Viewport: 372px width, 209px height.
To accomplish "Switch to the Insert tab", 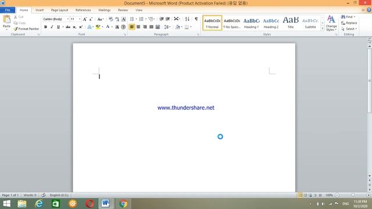I will [x=40, y=10].
